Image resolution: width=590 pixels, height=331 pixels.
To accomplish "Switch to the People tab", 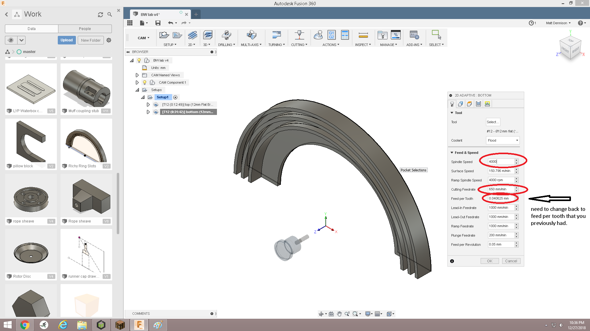I will (x=85, y=29).
